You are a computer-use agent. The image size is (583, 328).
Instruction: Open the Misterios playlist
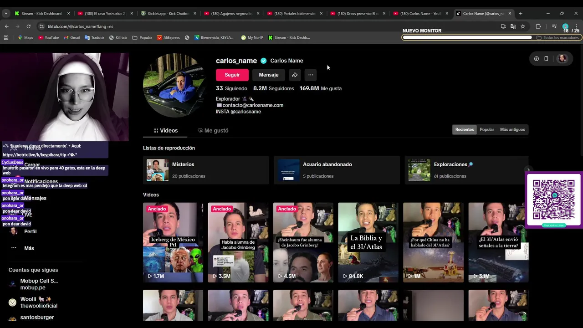coord(206,170)
